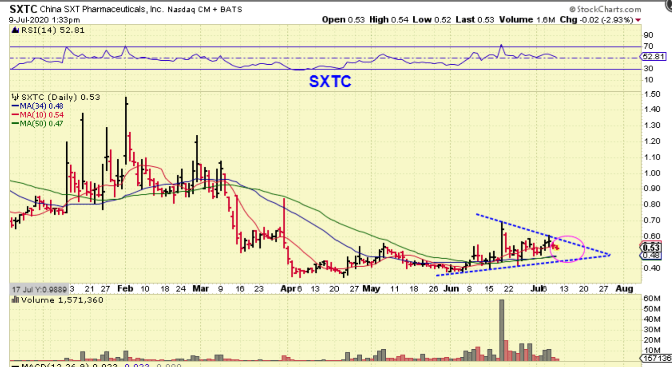This screenshot has height=367, width=672.
Task: Click the red down arrow after Chg percentage
Action: 638,20
